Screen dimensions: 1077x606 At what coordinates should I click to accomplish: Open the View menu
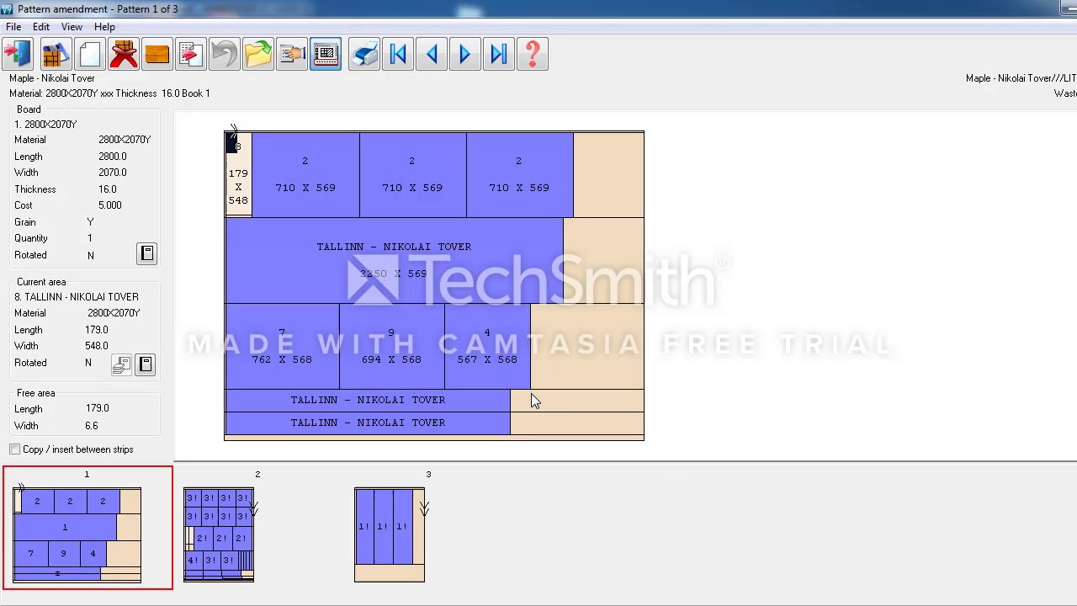pyautogui.click(x=72, y=27)
